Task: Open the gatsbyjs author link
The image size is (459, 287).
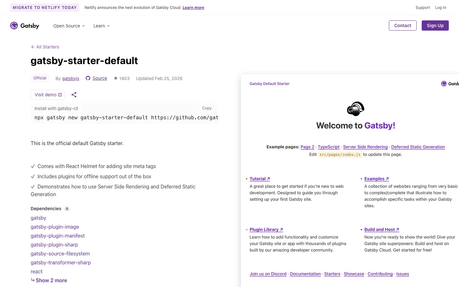Action: [x=70, y=78]
